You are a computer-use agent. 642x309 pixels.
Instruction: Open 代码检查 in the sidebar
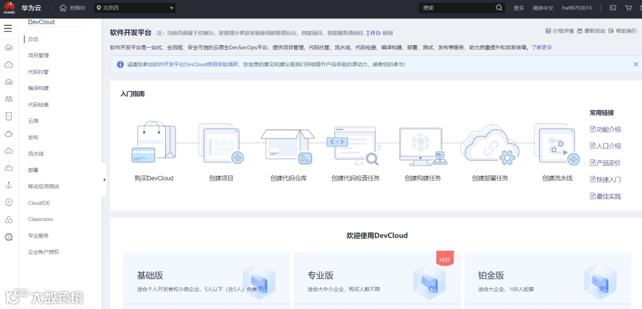39,105
